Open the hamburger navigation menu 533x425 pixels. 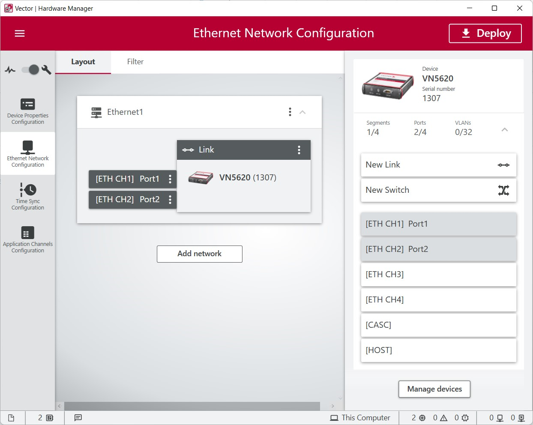point(20,33)
